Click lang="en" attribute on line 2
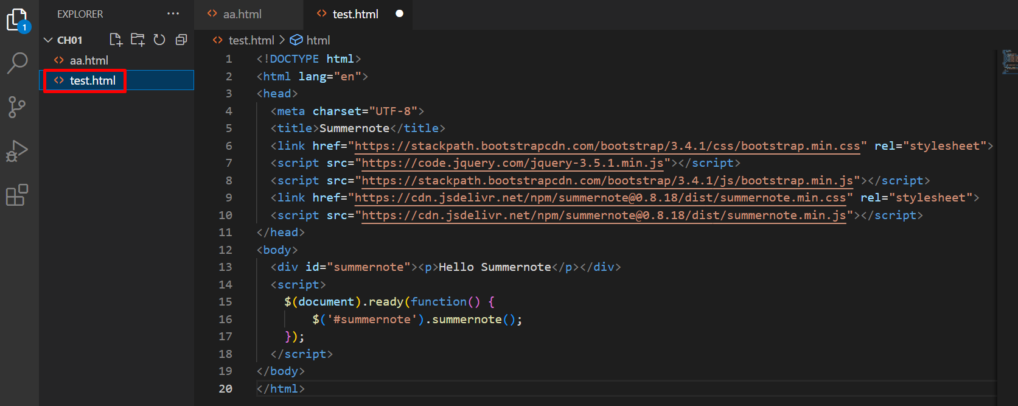Image resolution: width=1018 pixels, height=406 pixels. (330, 77)
